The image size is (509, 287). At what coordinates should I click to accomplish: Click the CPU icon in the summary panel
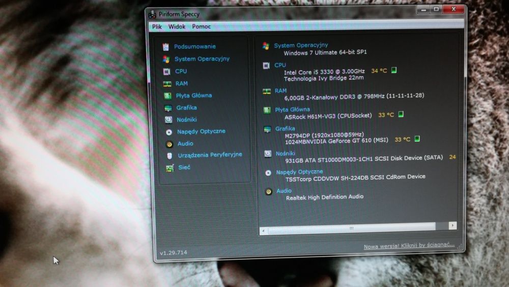tap(266, 66)
